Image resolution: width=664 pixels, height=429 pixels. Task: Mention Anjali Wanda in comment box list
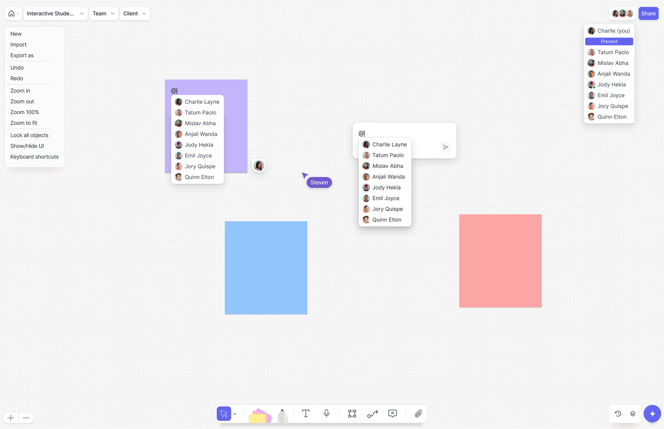pos(385,177)
